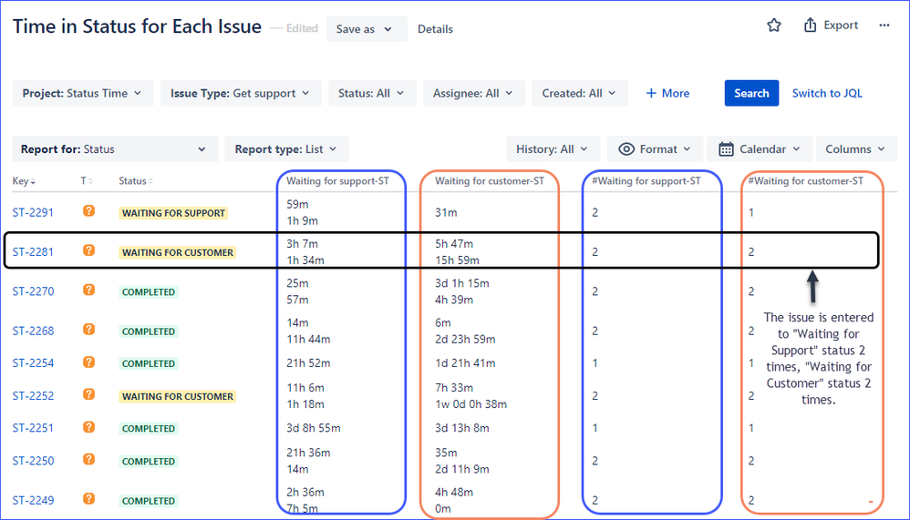Click the issue type icon for ST-2250
The width and height of the screenshot is (910, 520).
click(88, 459)
